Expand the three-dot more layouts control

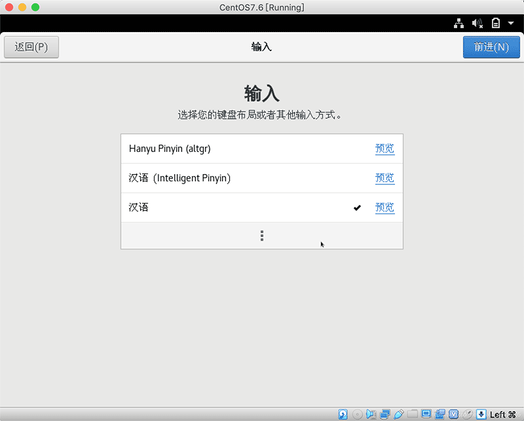[x=261, y=235]
